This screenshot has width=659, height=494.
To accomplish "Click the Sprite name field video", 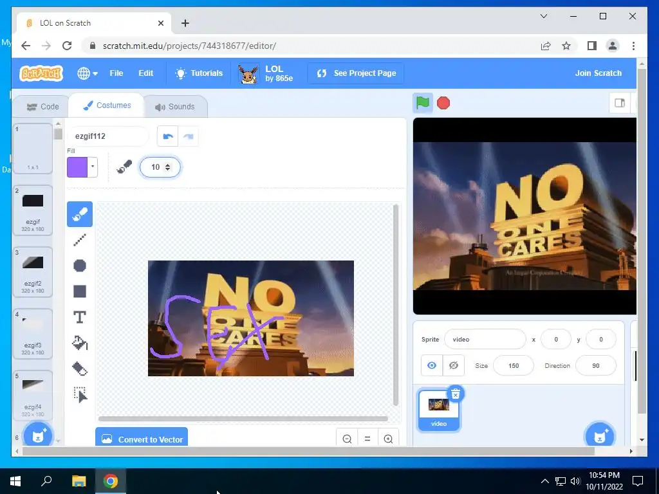I will [485, 340].
